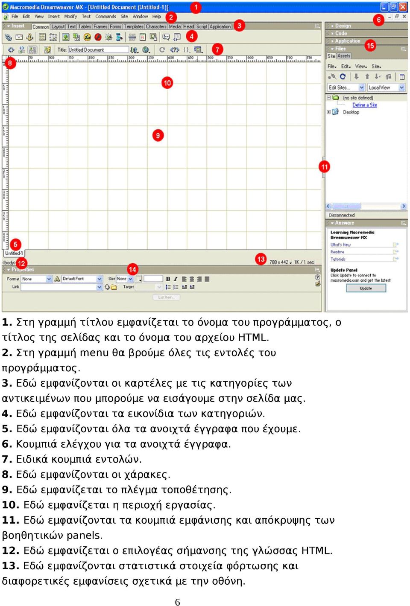The width and height of the screenshot is (410, 606).
Task: Click the Draw Layer icon
Action: [53, 37]
